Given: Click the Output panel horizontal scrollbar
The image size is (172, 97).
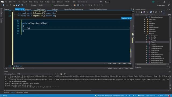Looking at the screenshot, I should pos(48,91).
